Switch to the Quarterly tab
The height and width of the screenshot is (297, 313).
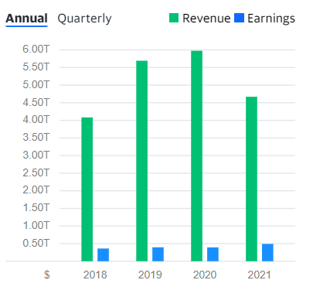(84, 19)
